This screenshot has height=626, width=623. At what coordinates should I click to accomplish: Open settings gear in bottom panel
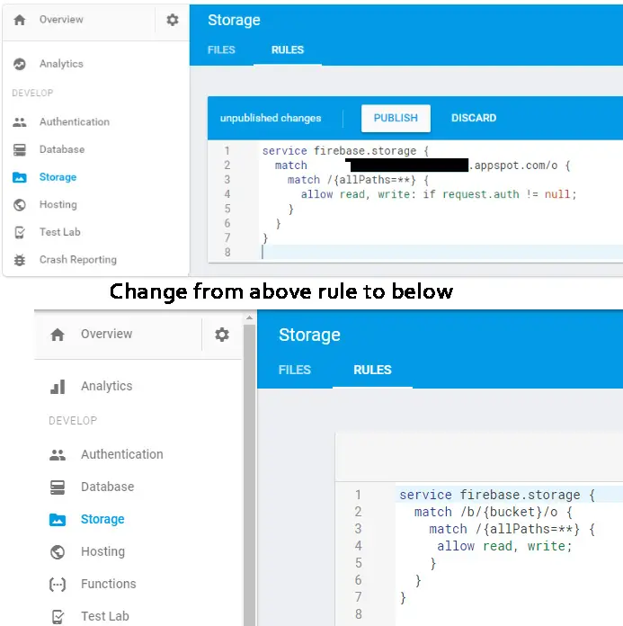tap(222, 335)
